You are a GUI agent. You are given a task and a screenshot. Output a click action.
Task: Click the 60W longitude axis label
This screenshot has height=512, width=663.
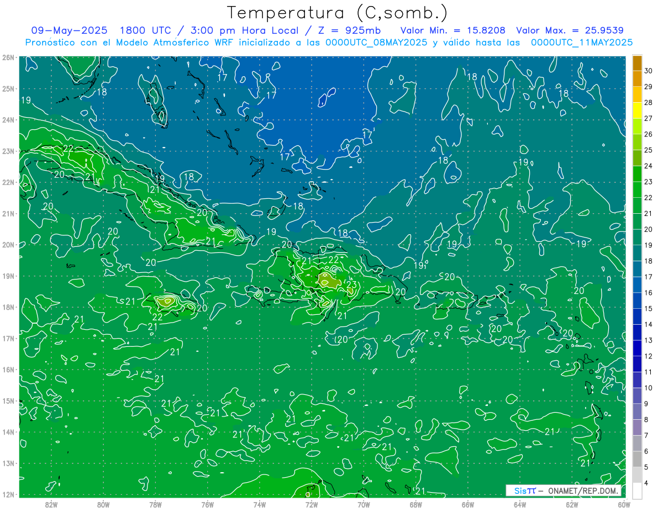(624, 505)
